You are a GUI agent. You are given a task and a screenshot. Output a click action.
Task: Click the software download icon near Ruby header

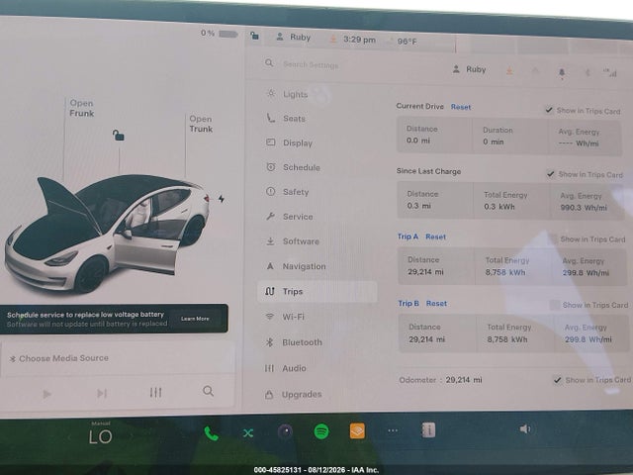[x=509, y=71]
